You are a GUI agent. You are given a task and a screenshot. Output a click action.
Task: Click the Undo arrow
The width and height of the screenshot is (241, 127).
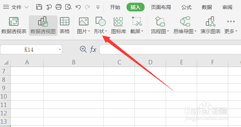pyautogui.click(x=78, y=7)
